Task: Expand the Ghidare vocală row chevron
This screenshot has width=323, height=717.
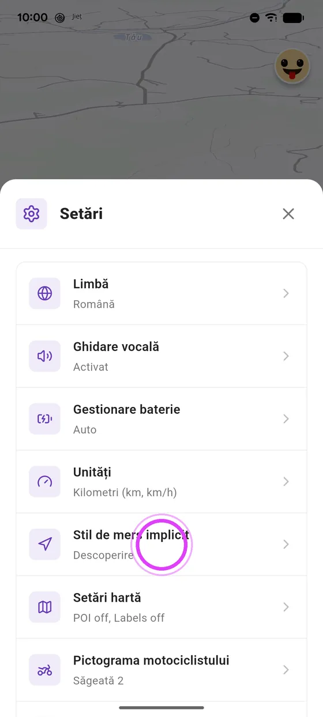Action: (286, 356)
